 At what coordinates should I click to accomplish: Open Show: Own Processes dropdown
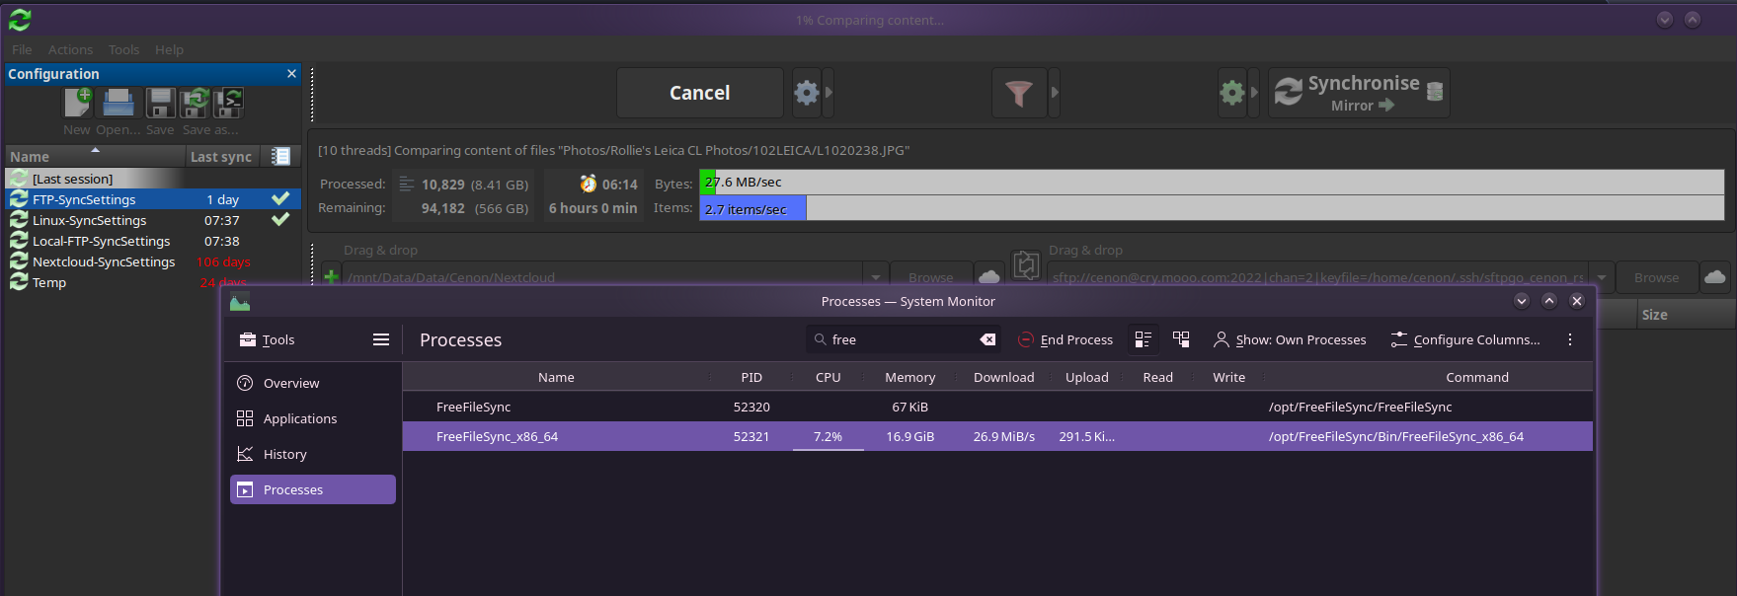coord(1290,339)
